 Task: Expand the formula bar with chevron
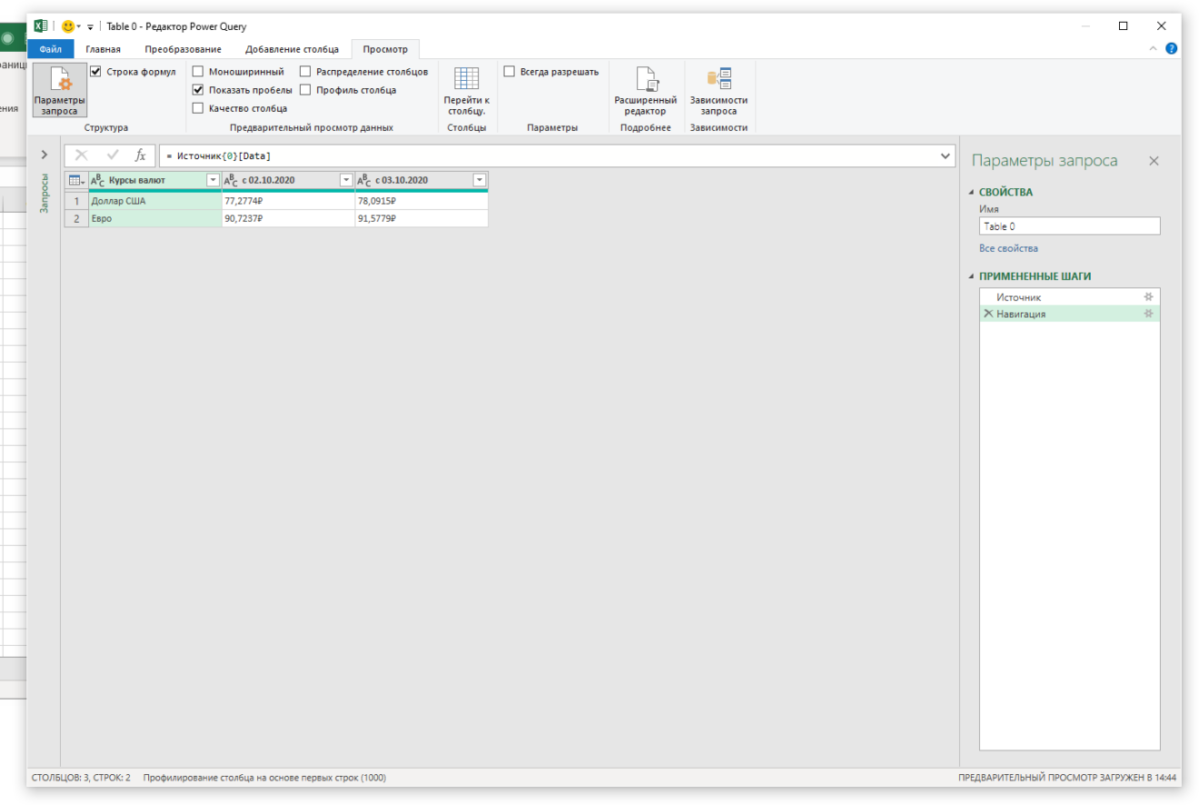coord(946,155)
